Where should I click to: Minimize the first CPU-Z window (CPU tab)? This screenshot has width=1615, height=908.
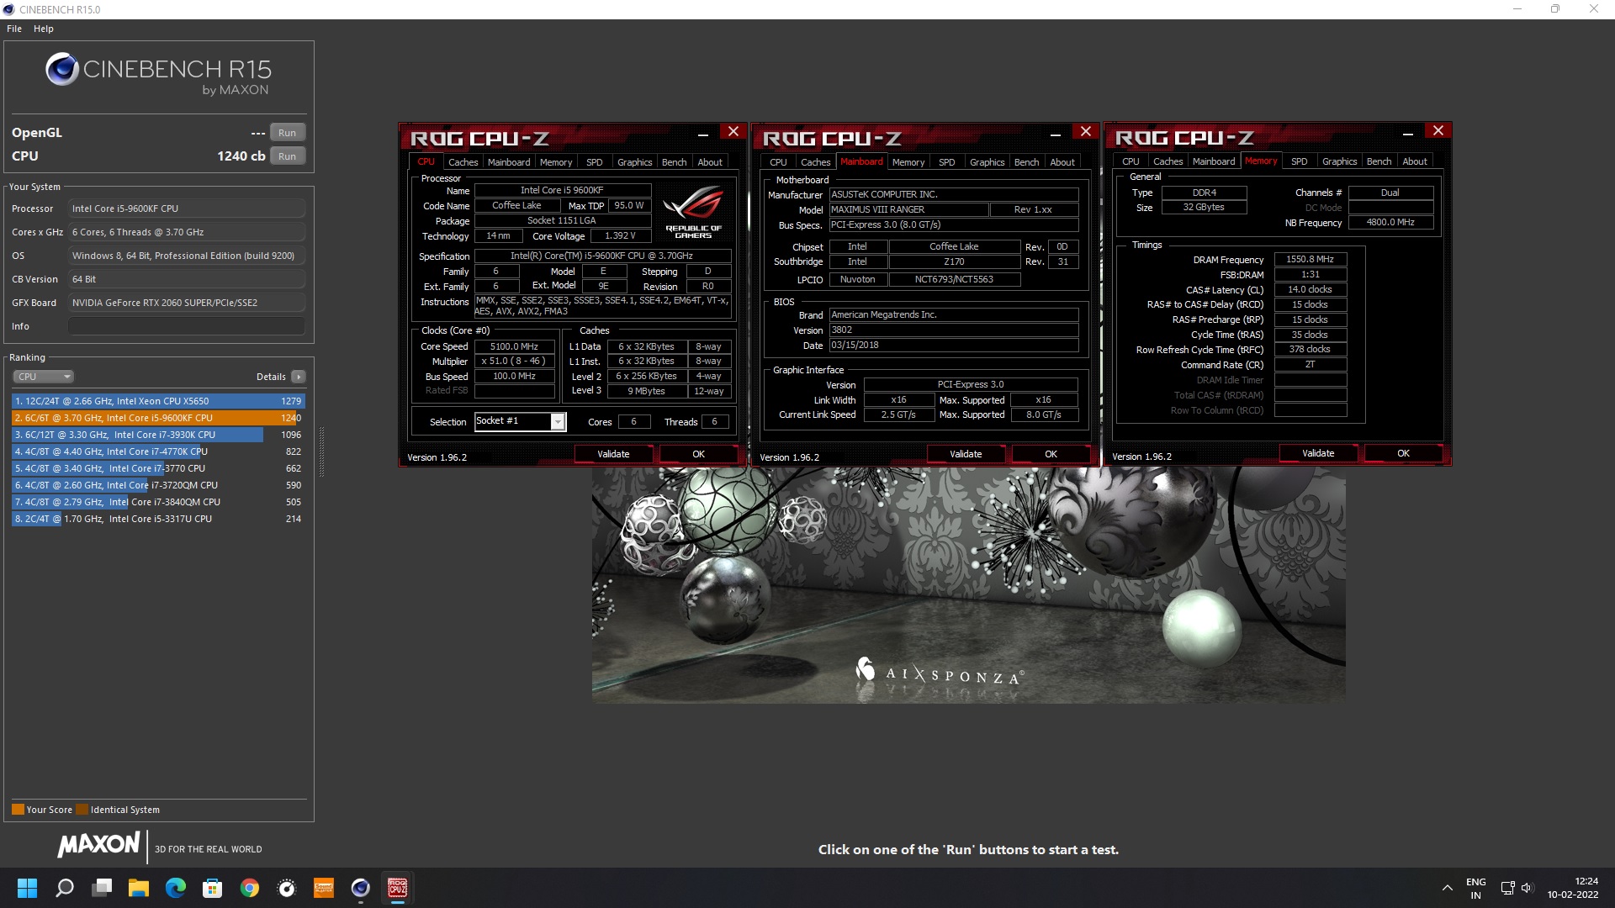702,134
